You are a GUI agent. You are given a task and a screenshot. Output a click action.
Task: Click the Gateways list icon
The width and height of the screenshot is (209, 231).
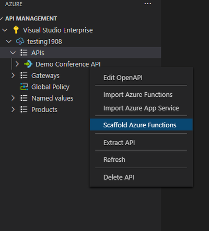(x=24, y=75)
